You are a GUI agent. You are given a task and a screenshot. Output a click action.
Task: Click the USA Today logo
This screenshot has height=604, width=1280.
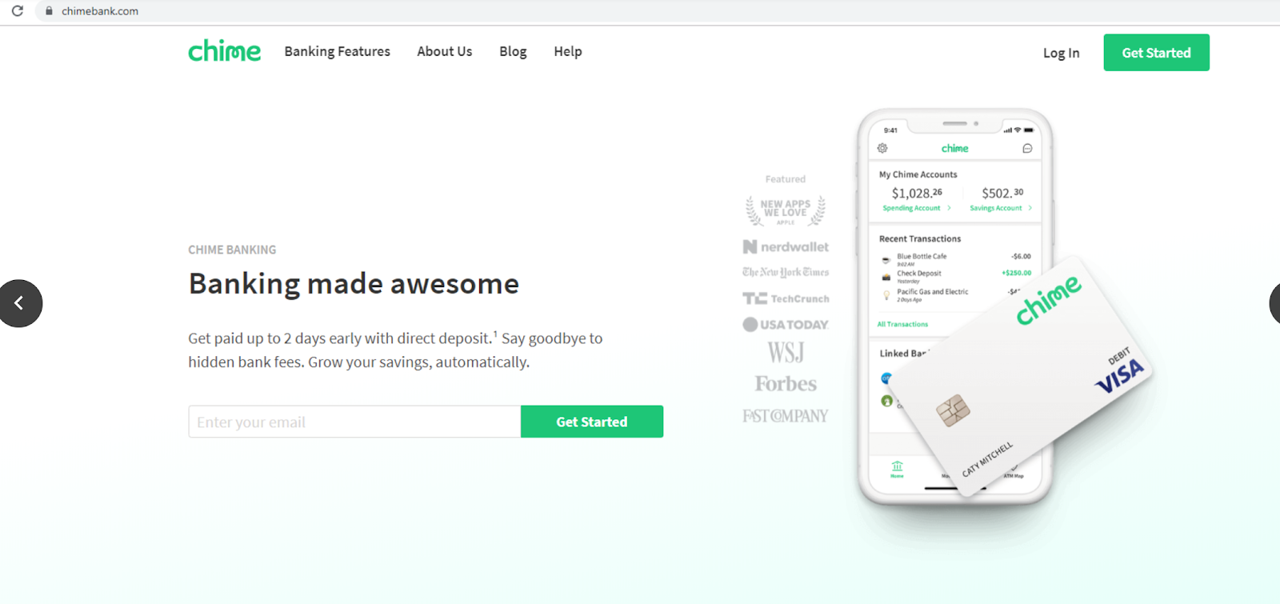click(786, 324)
